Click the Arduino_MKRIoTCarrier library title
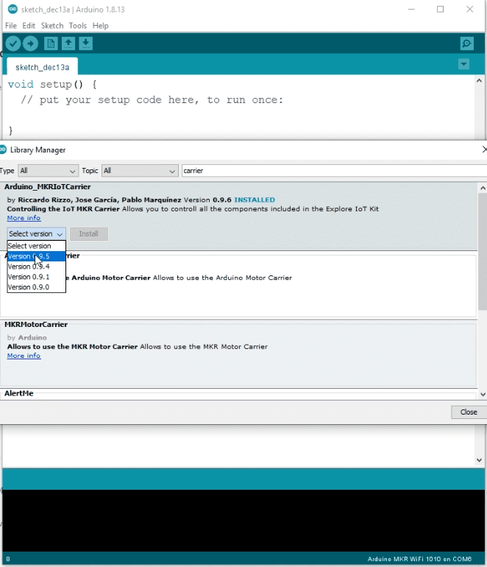Screen dimensions: 487x567 [x=47, y=187]
